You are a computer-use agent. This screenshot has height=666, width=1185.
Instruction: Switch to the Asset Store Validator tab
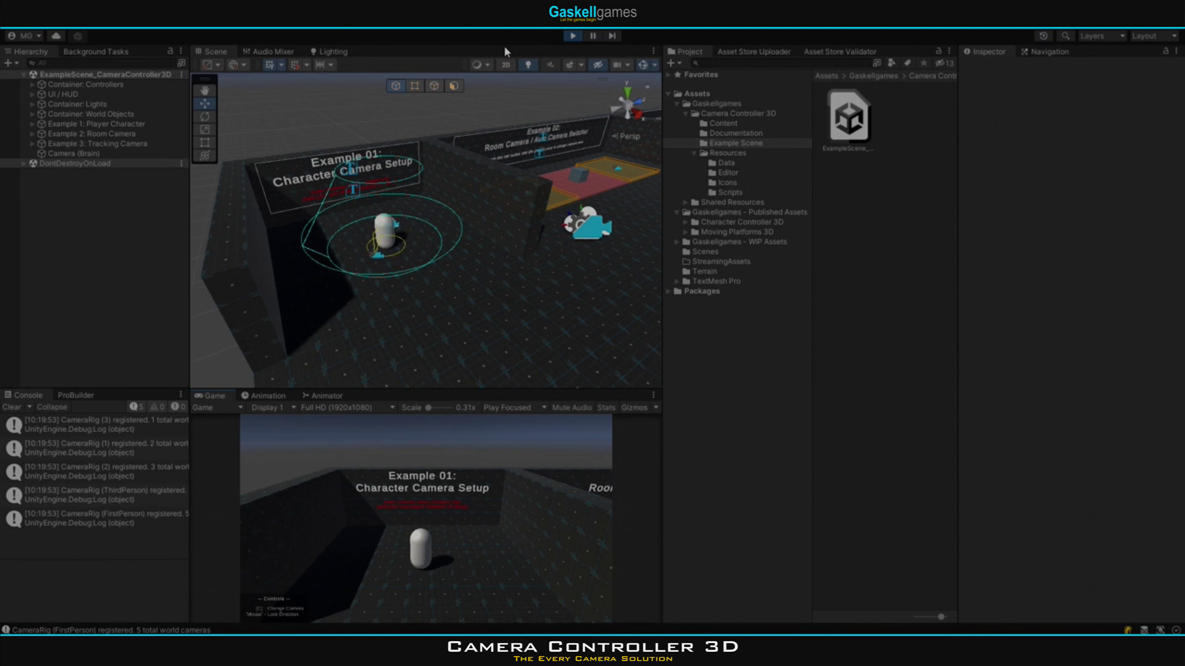(840, 52)
